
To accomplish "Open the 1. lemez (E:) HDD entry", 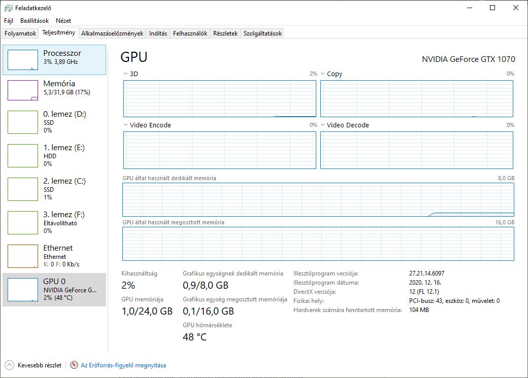I will pos(54,155).
